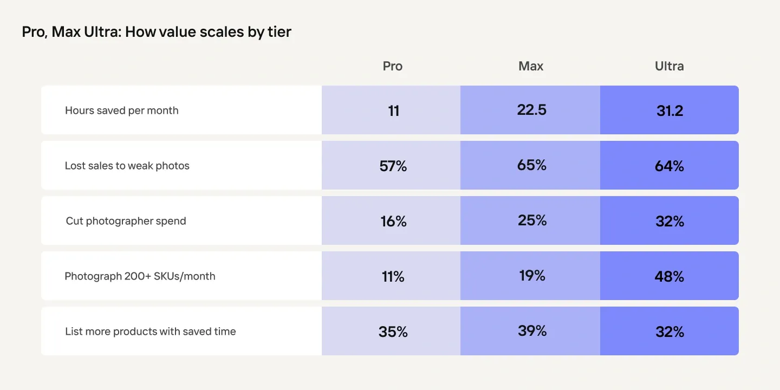Click the 57% cell in the Pro column
Image resolution: width=780 pixels, height=390 pixels.
[393, 166]
